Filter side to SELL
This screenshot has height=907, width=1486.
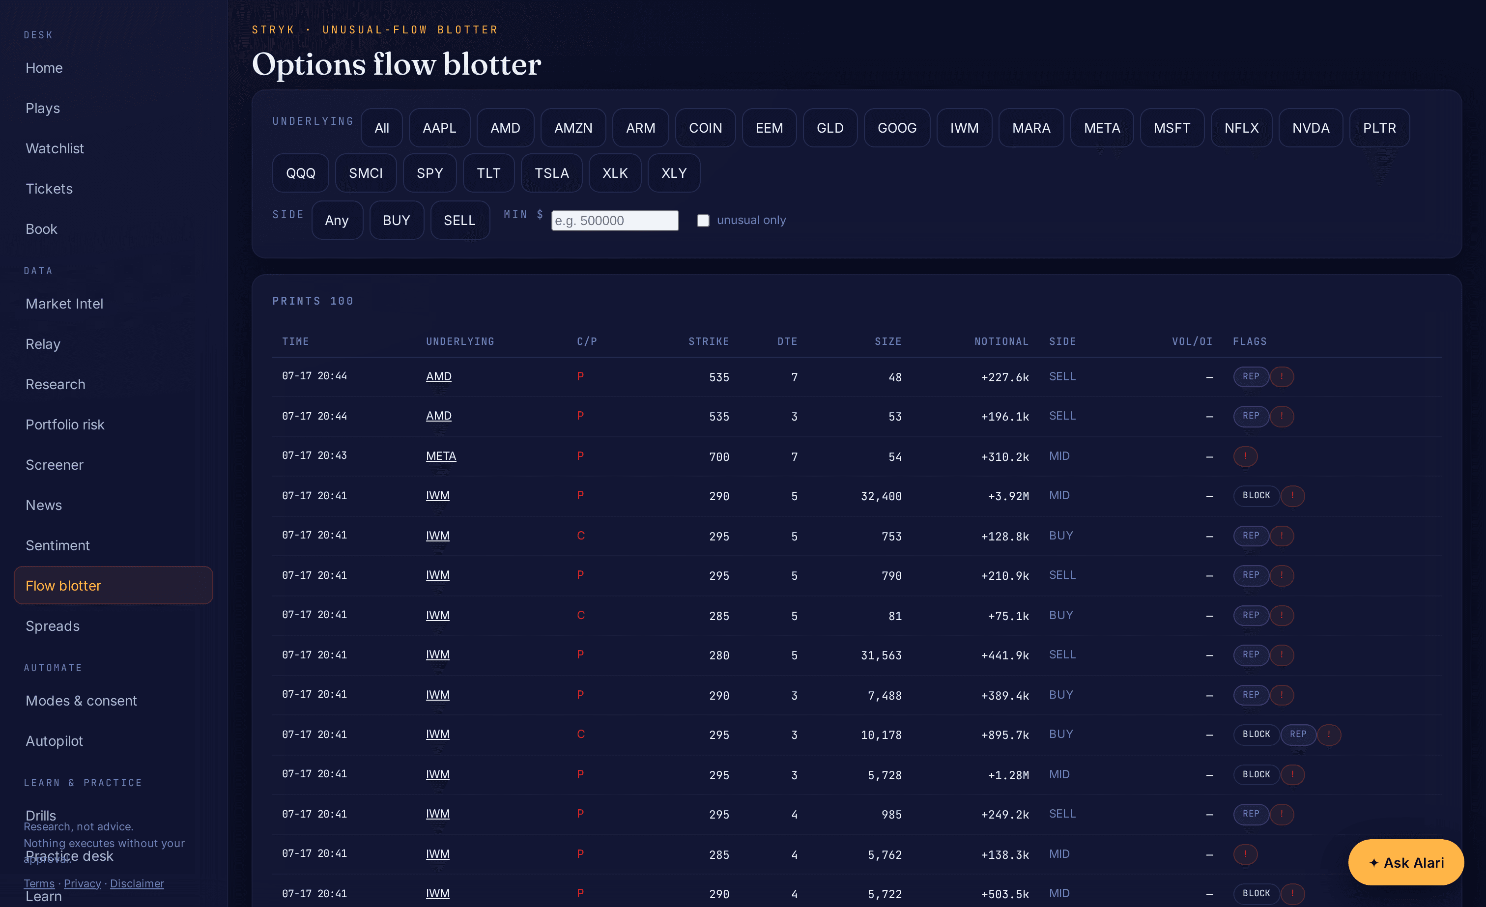459,220
